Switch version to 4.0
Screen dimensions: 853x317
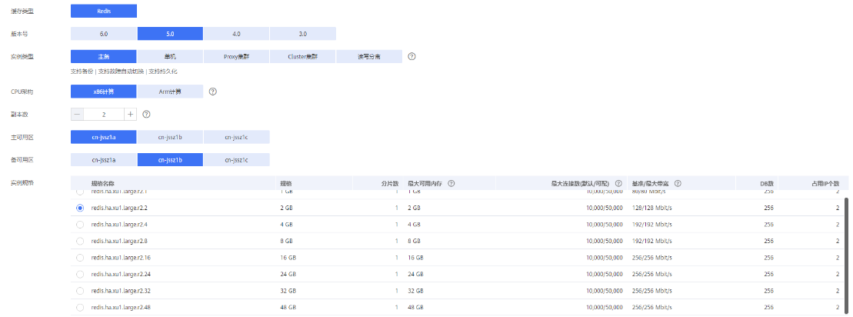coord(236,34)
